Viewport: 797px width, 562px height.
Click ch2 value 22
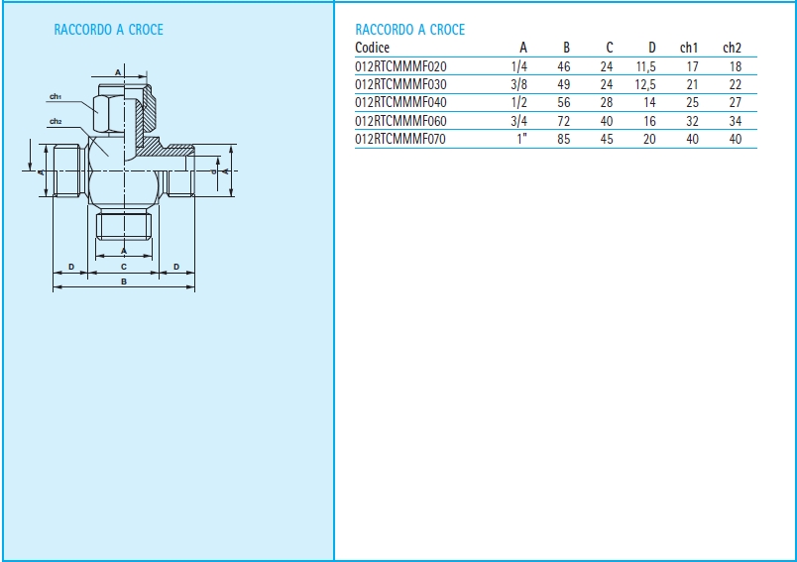coord(736,84)
